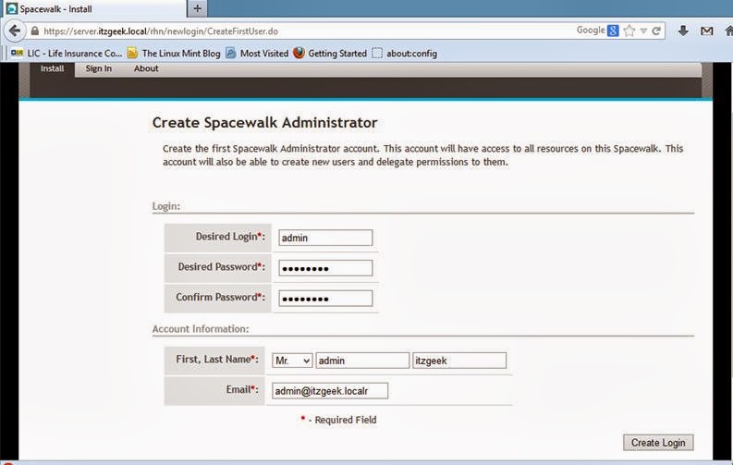The height and width of the screenshot is (465, 733).
Task: Focus the Desired Password field
Action: click(x=325, y=268)
